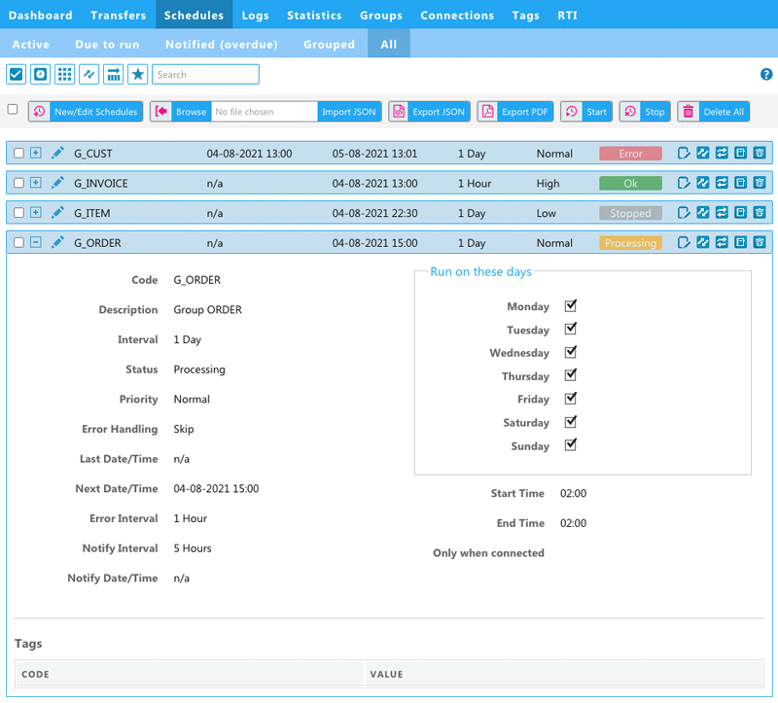The image size is (778, 703).
Task: Collapse the G_ORDER schedule details
Action: click(36, 242)
